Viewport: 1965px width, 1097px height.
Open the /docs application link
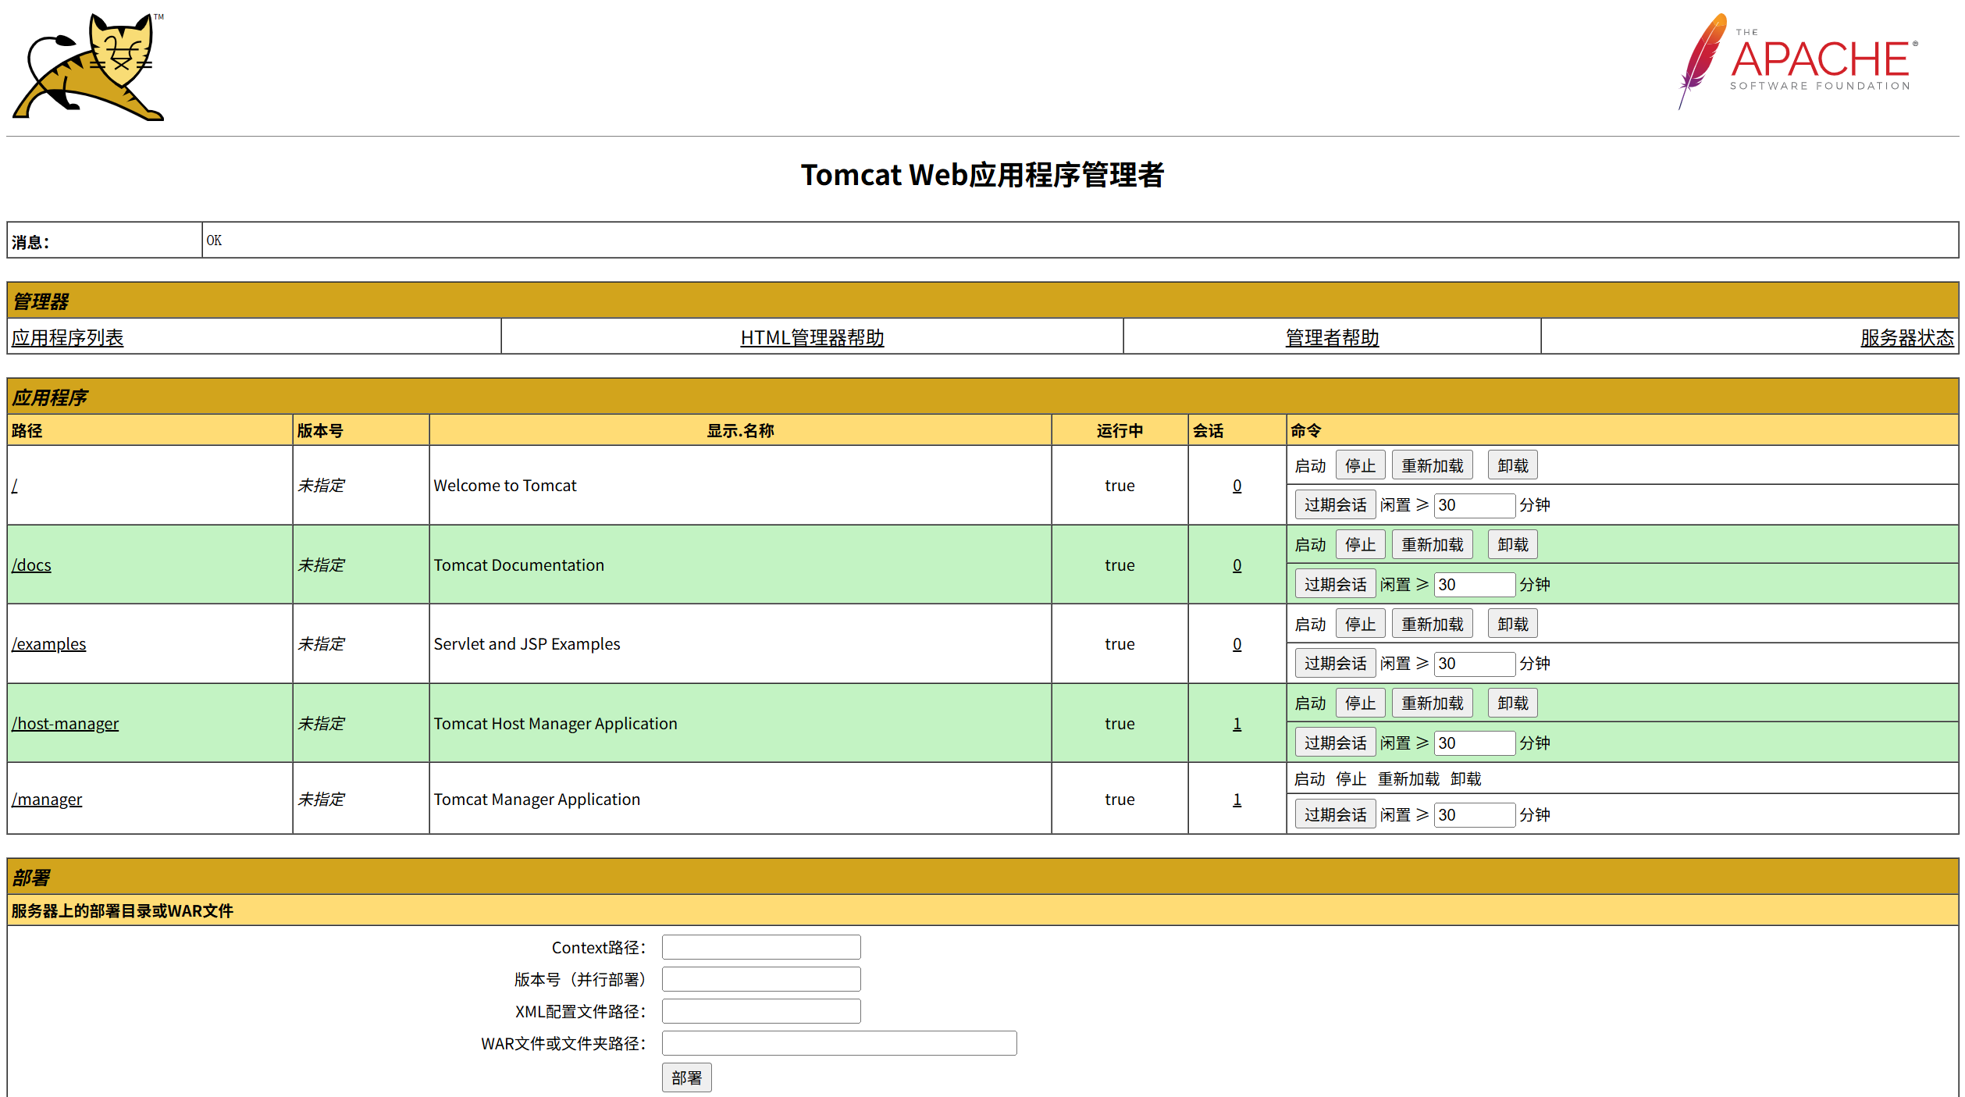30,565
